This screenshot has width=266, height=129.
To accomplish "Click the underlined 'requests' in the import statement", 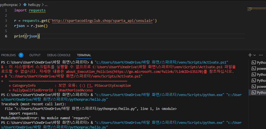I will coord(37,10).
